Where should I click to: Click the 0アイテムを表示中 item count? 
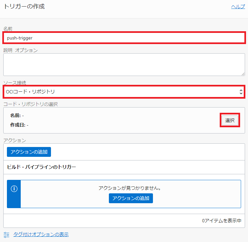222,221
